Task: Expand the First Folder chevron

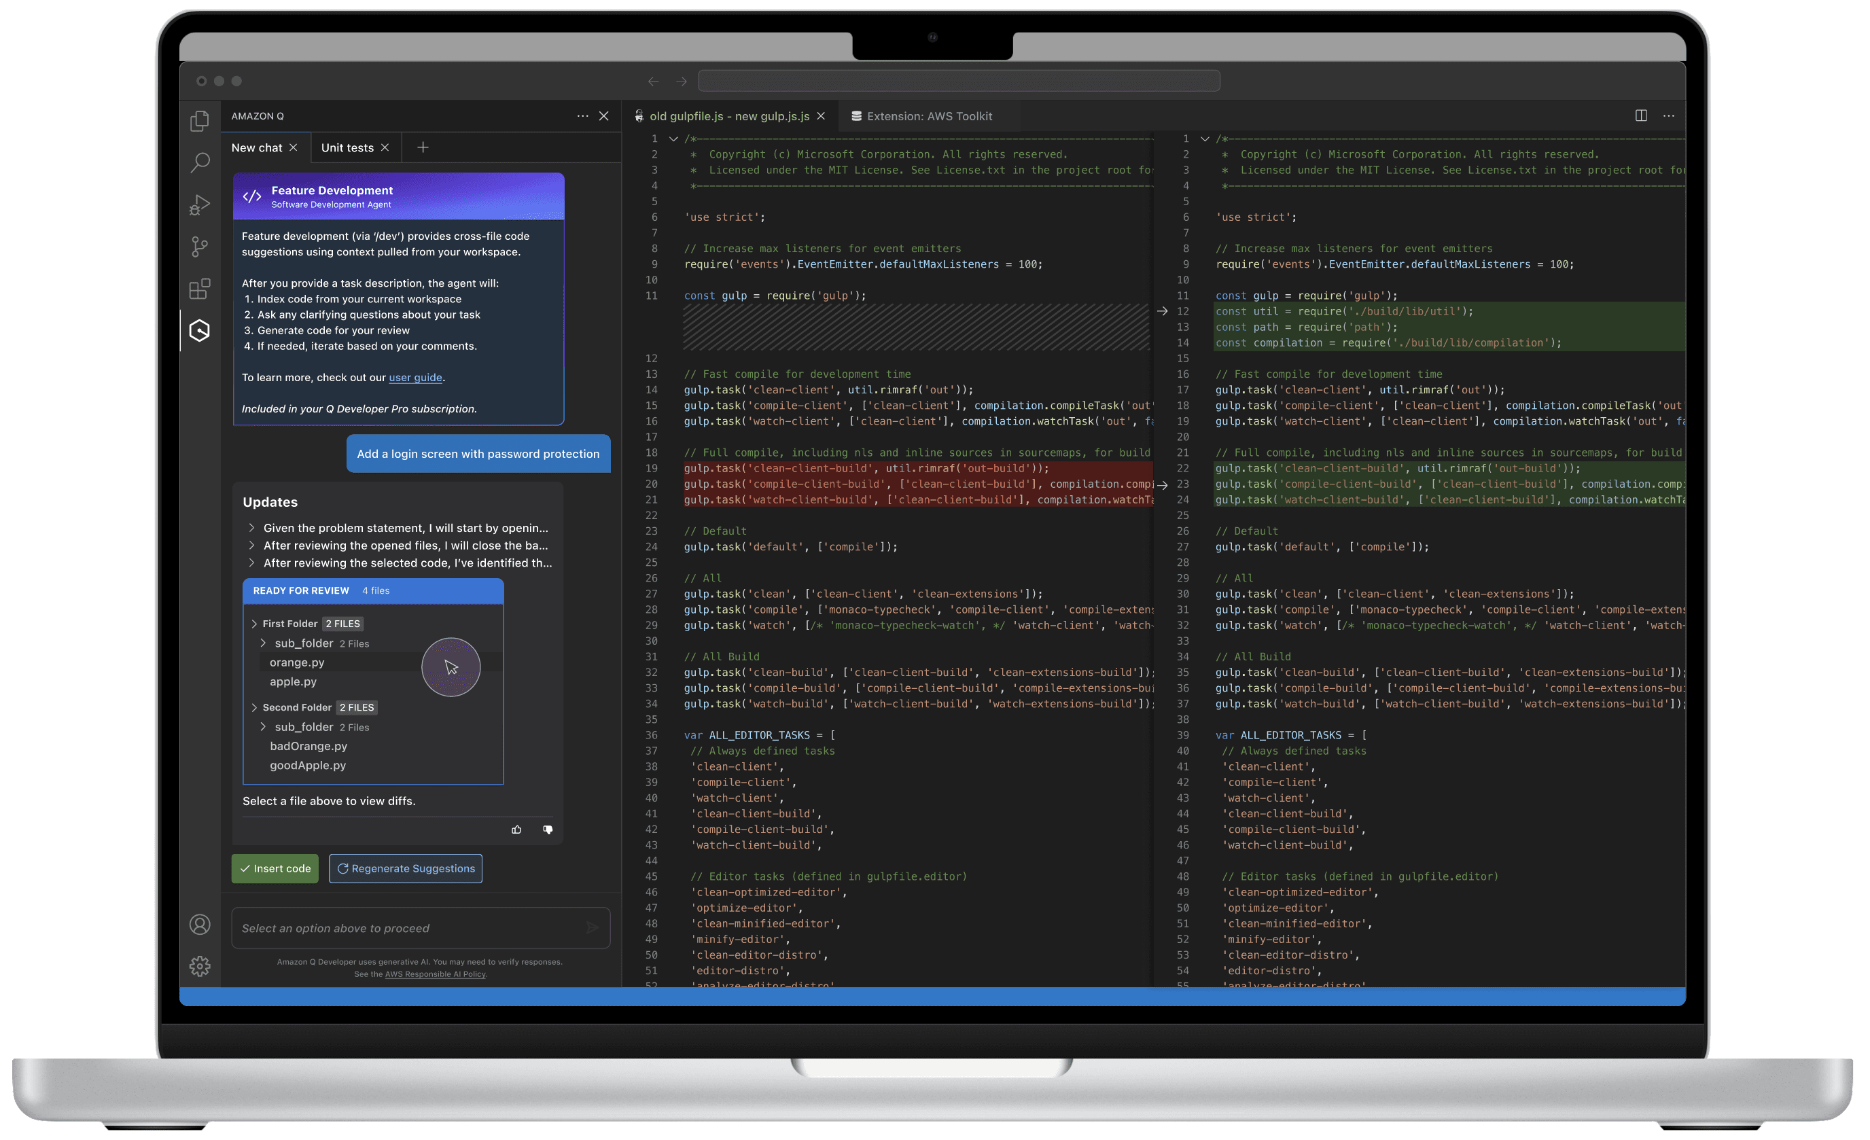Action: click(254, 624)
